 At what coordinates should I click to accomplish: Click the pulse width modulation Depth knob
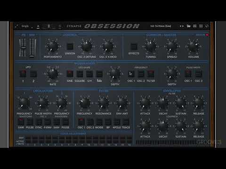[x=172, y=74]
